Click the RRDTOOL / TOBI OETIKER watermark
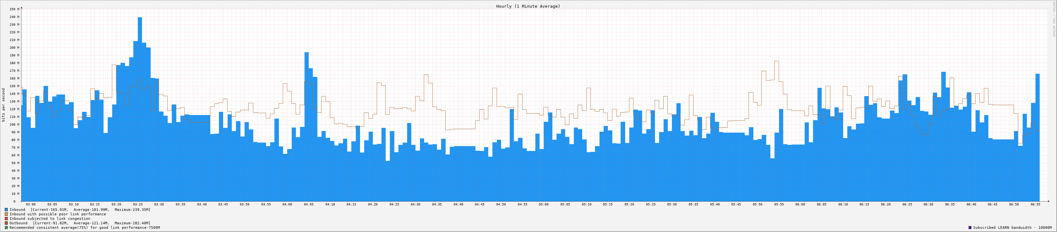1057x232 pixels. (x=1053, y=19)
